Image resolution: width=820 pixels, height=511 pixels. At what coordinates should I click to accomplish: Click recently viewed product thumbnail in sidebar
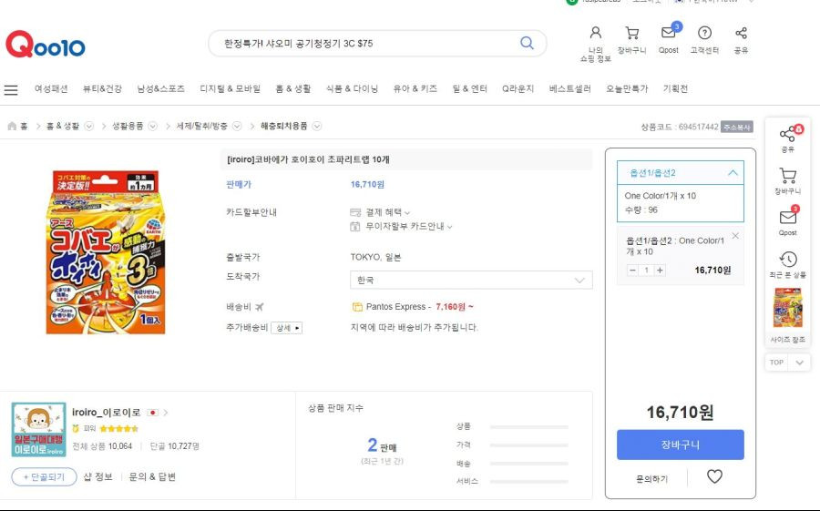tap(787, 308)
